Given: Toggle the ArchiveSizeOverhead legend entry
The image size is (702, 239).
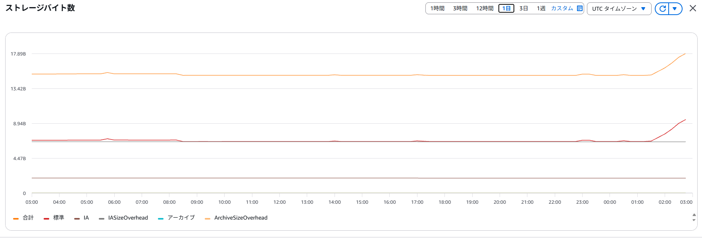Looking at the screenshot, I should tap(236, 218).
